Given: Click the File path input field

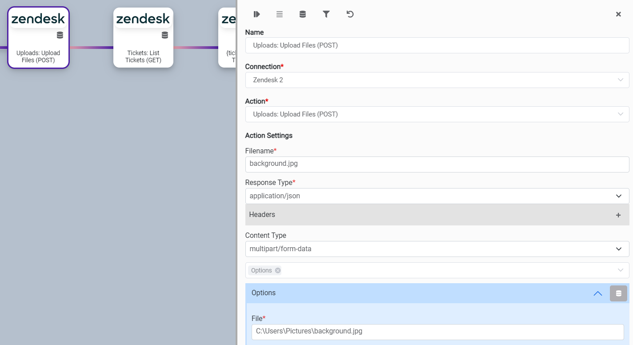Looking at the screenshot, I should tap(437, 331).
